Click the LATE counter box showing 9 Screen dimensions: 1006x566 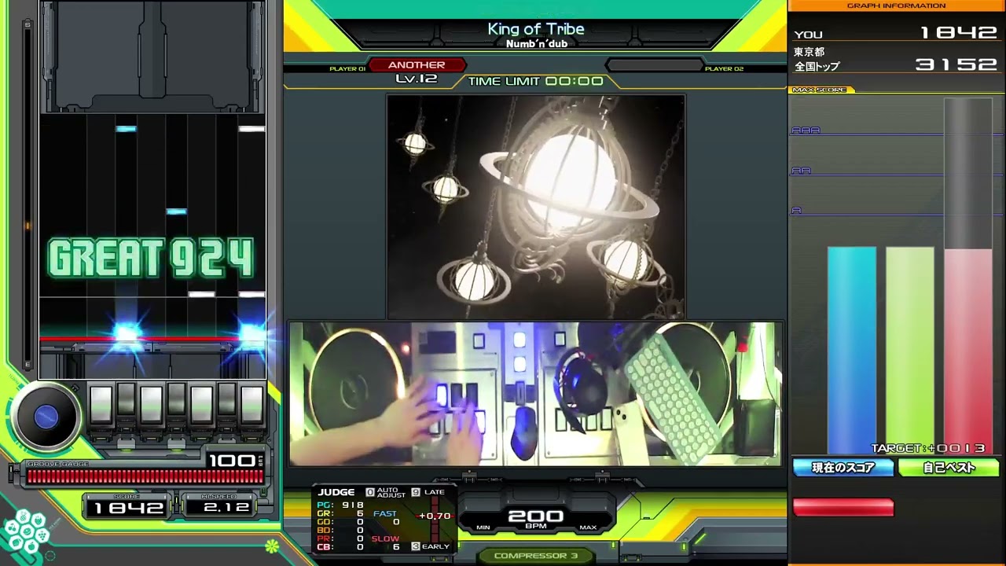pyautogui.click(x=416, y=492)
